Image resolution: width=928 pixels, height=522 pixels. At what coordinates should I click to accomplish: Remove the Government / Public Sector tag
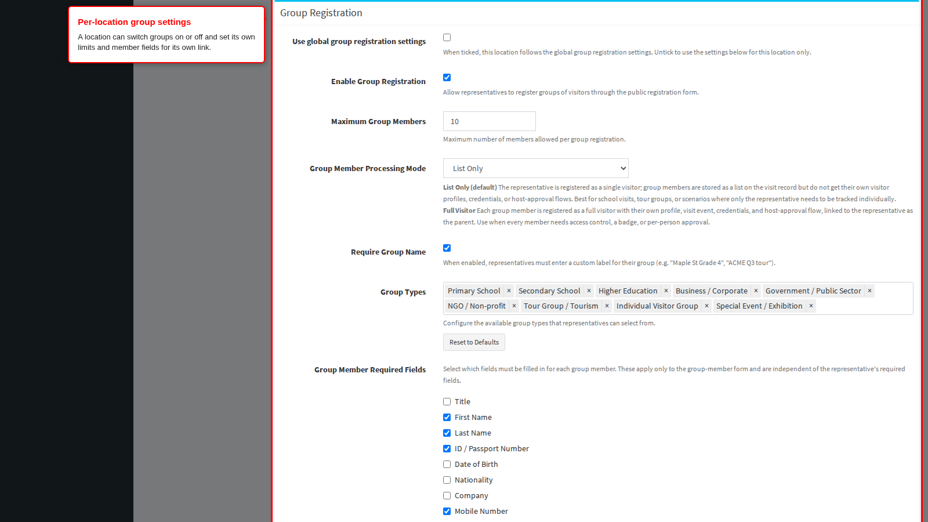click(869, 291)
